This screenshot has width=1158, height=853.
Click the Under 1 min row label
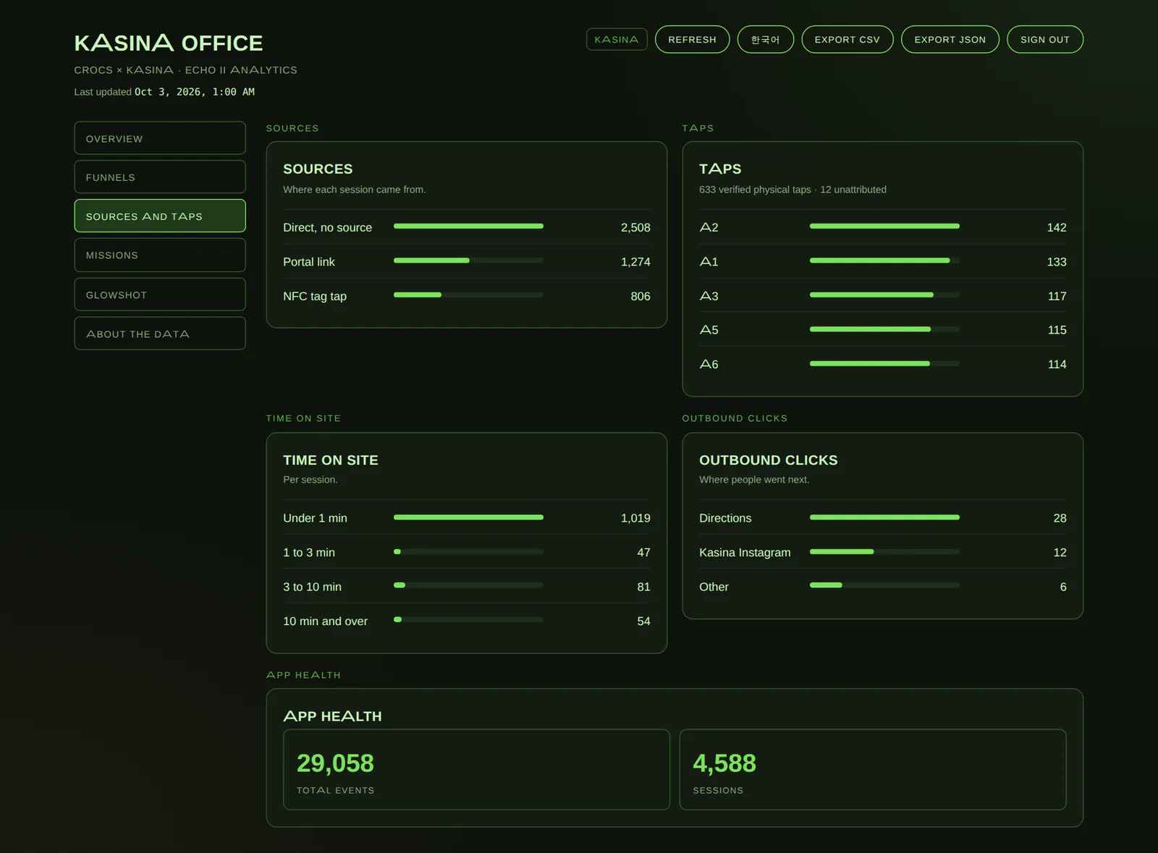click(315, 518)
